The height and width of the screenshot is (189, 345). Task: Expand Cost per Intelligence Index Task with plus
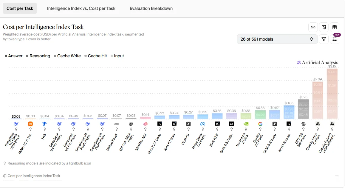pyautogui.click(x=337, y=176)
